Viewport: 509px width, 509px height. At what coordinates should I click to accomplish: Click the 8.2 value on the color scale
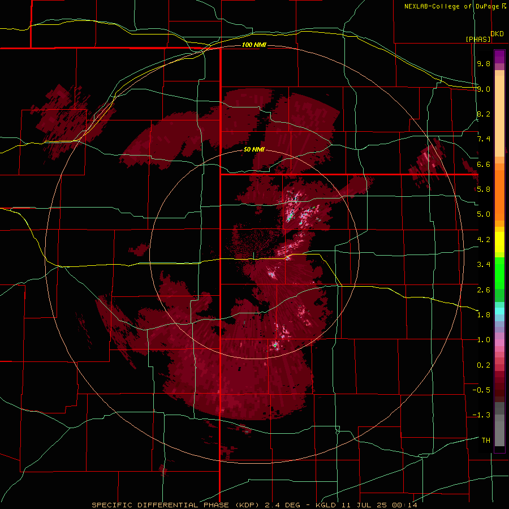pyautogui.click(x=484, y=114)
